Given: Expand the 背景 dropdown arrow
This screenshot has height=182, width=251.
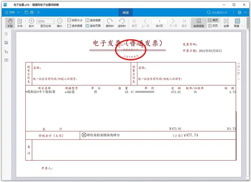Looking at the screenshot, I should [243, 26].
